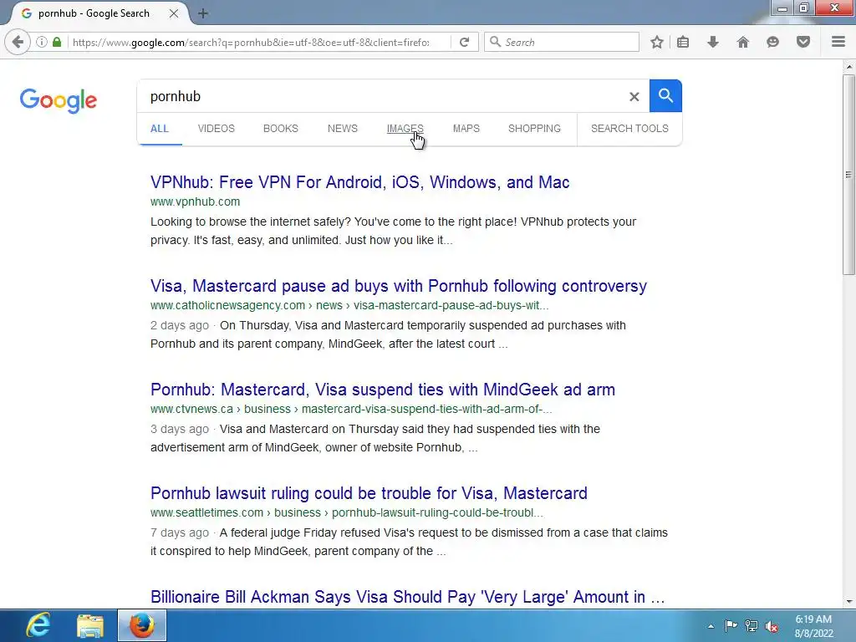Open a new browser tab with plus
The image size is (856, 642).
[203, 13]
